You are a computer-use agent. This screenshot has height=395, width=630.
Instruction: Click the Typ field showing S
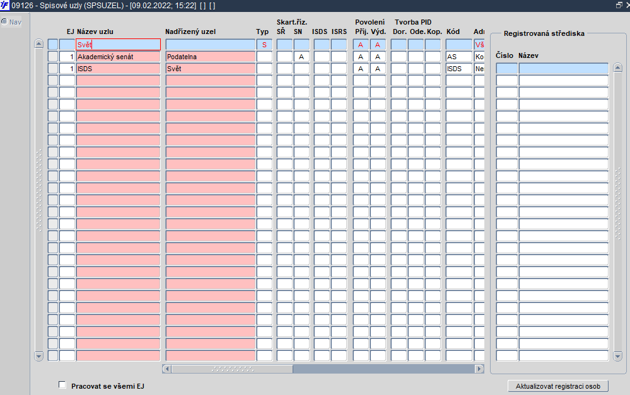click(264, 45)
